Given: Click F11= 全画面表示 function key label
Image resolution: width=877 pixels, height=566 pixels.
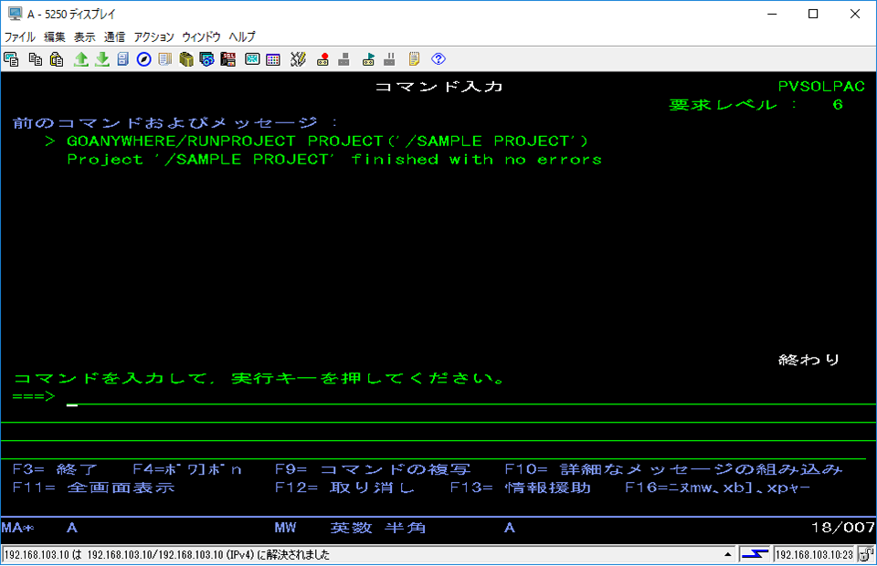Looking at the screenshot, I should (93, 487).
